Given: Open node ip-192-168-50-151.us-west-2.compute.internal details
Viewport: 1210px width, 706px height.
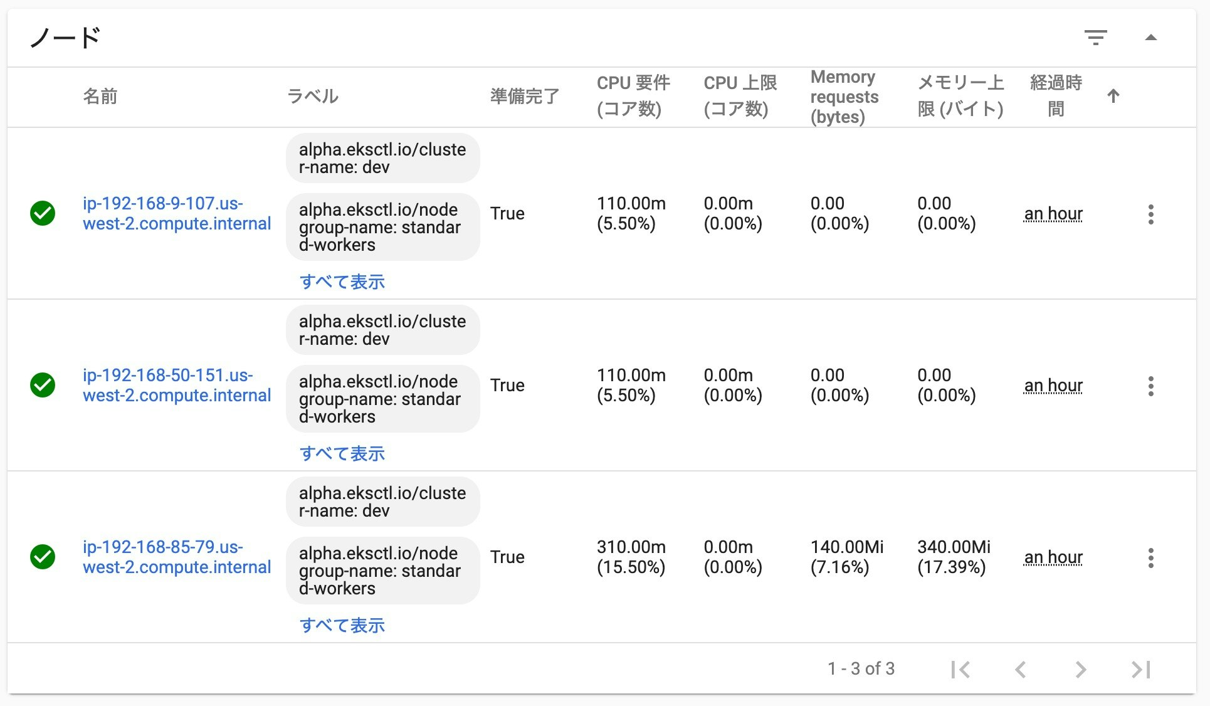Looking at the screenshot, I should coord(177,386).
